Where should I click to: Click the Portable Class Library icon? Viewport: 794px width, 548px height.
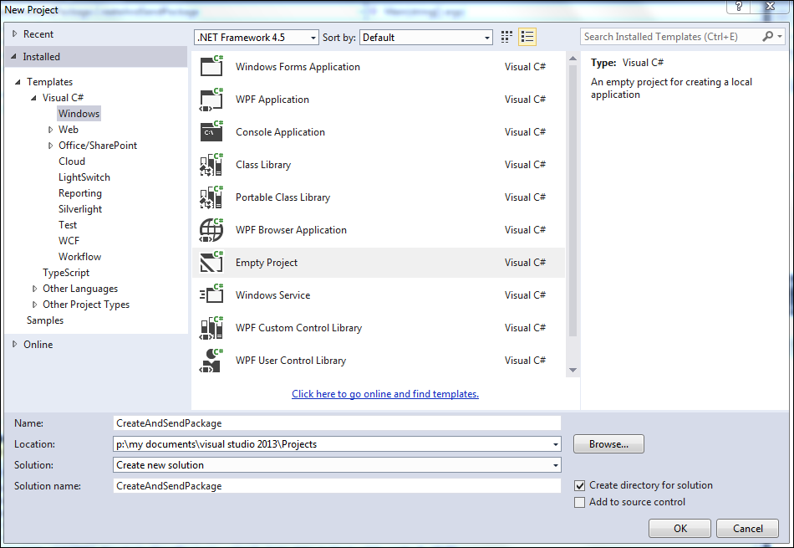coord(211,197)
